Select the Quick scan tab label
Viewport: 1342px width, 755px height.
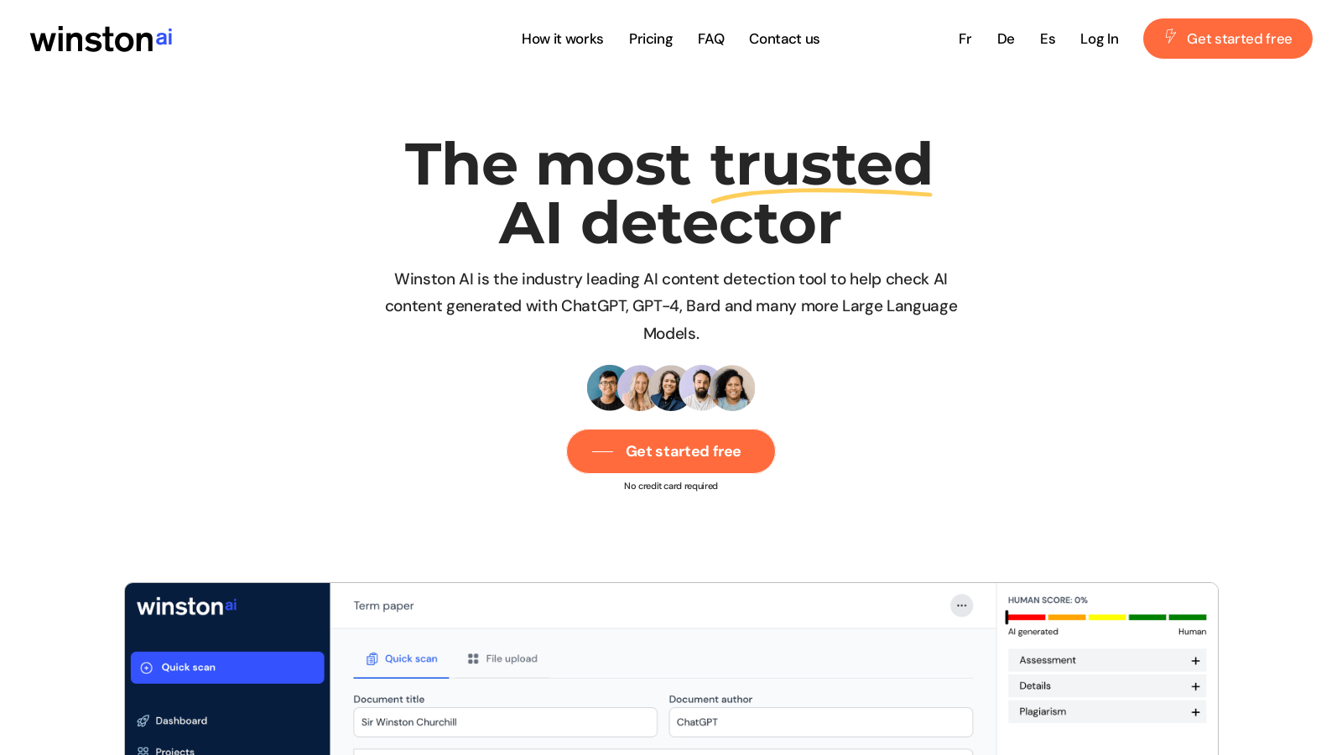tap(411, 659)
